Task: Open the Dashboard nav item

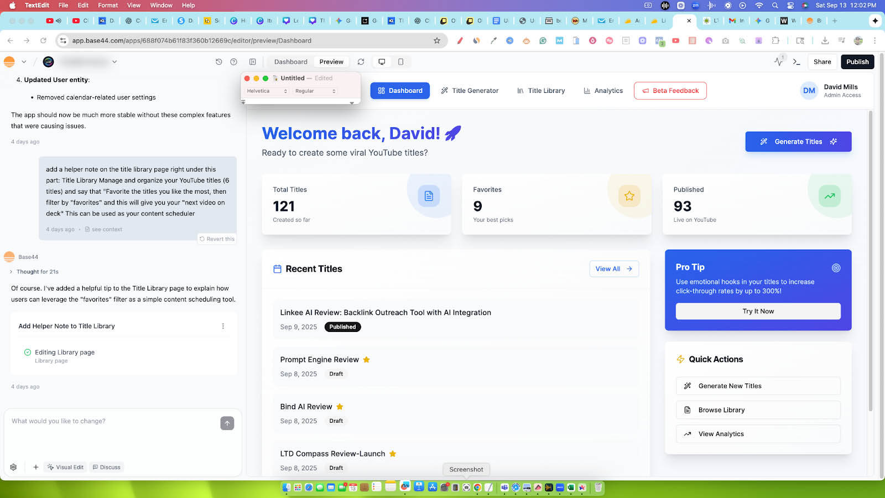Action: coord(400,91)
